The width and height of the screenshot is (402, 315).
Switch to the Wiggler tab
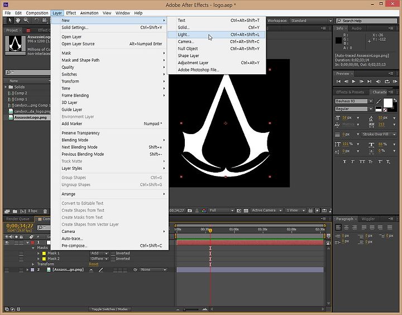(x=368, y=219)
